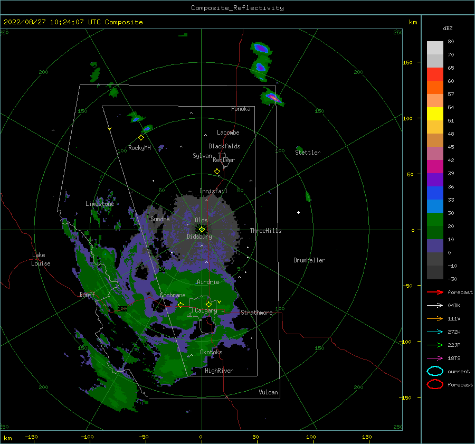Click the Lake Louise label
Screen dimensions: 475x444
tap(41, 259)
